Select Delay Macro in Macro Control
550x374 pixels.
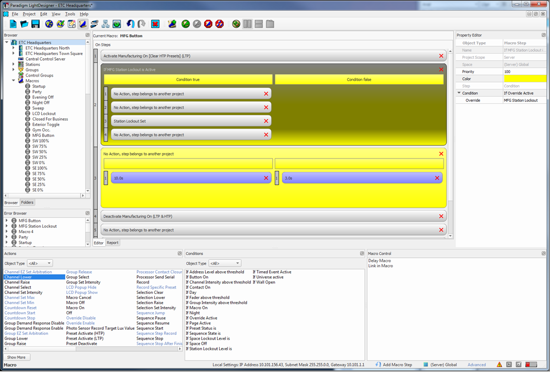[379, 261]
